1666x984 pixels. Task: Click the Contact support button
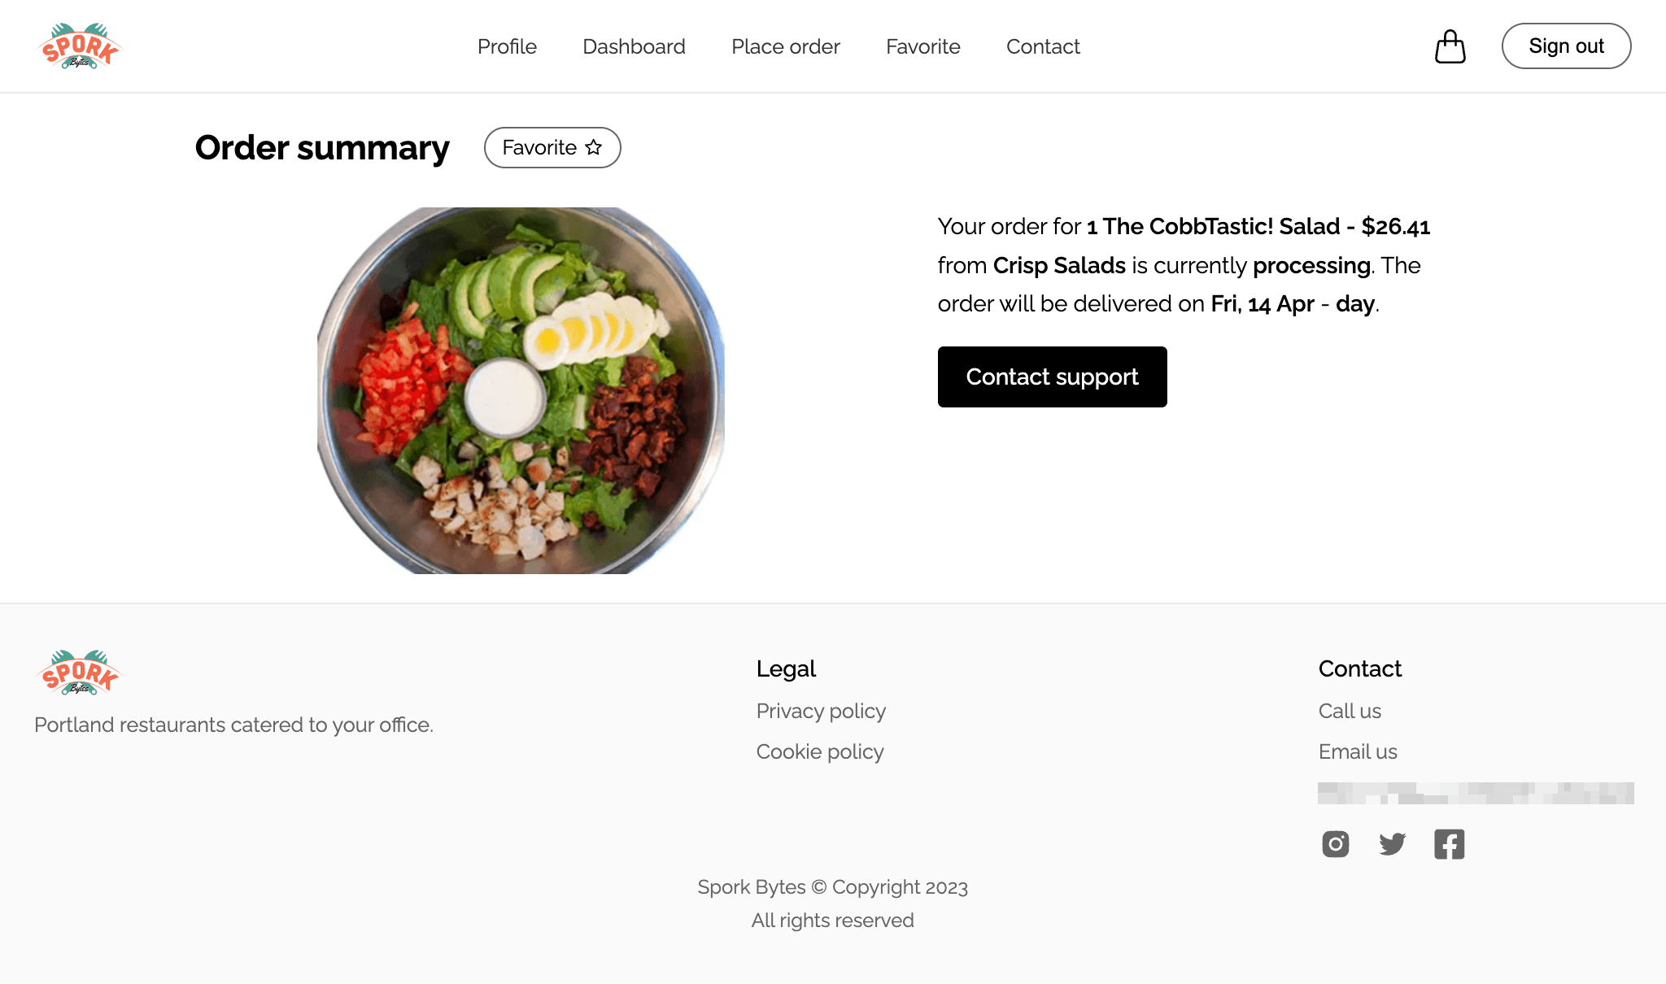point(1051,376)
